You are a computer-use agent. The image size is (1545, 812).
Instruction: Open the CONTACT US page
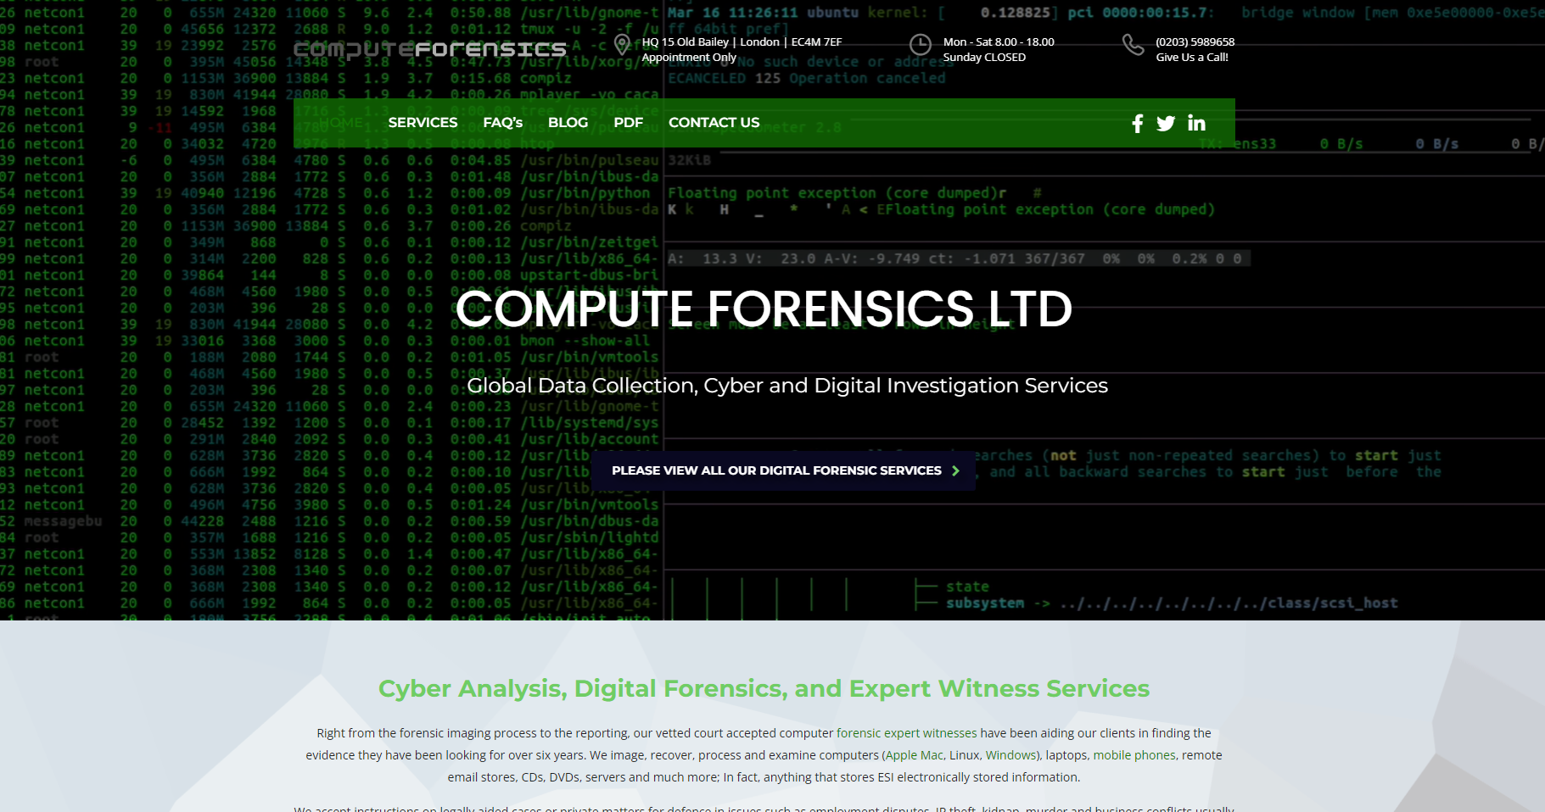click(x=714, y=122)
